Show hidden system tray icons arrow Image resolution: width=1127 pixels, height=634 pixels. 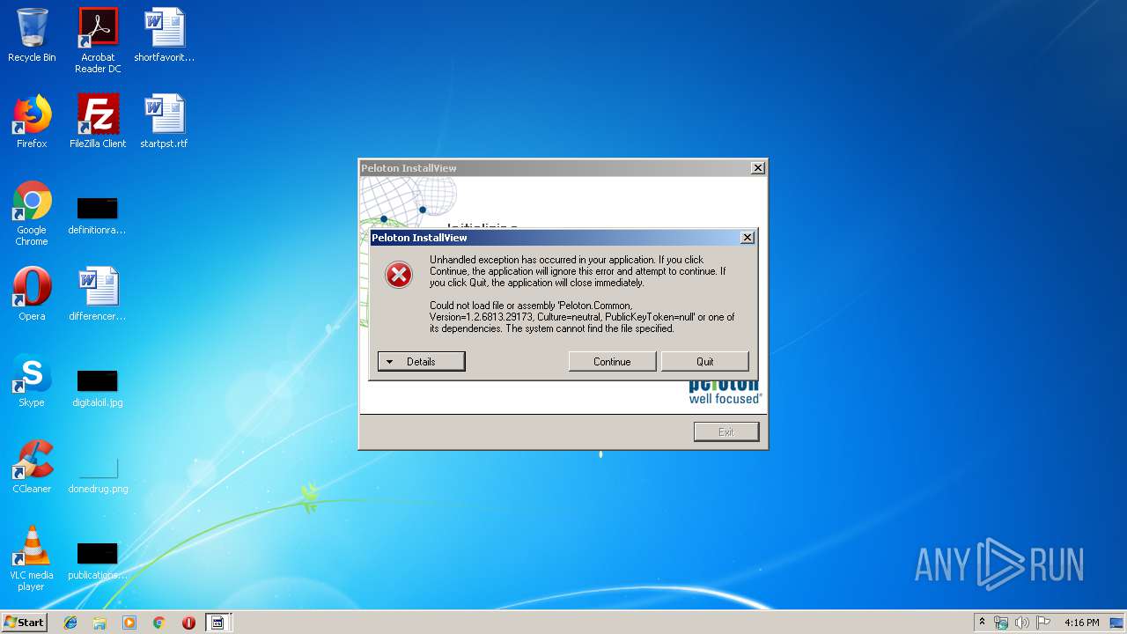tap(982, 623)
